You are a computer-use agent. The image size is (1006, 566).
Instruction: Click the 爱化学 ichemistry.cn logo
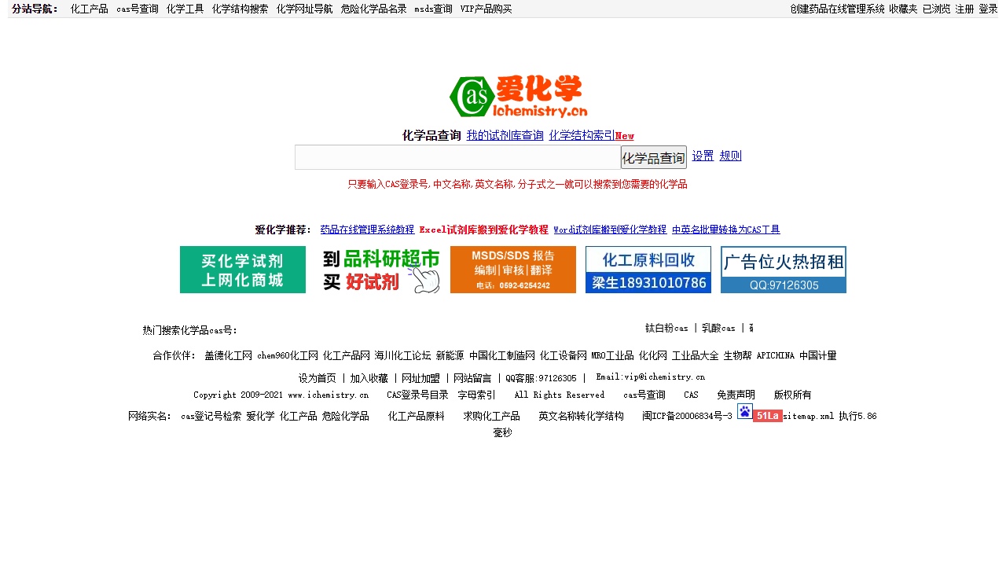tap(519, 97)
